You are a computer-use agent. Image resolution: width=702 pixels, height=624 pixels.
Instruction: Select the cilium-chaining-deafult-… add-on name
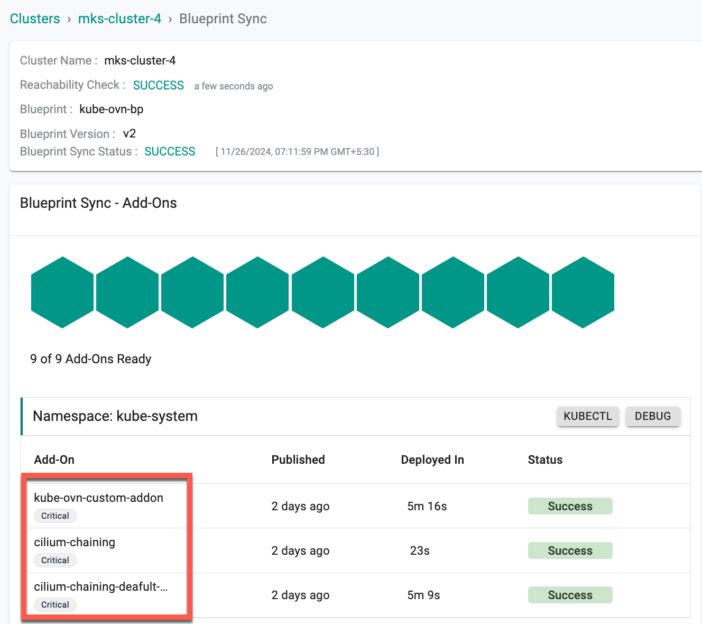tap(100, 586)
